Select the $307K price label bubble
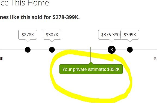 52,35
